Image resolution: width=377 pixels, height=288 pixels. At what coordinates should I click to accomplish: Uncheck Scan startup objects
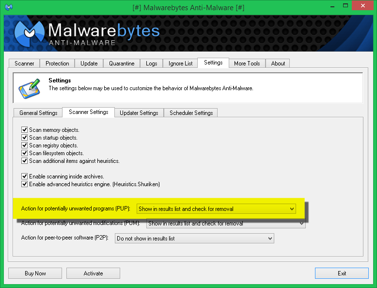24,137
